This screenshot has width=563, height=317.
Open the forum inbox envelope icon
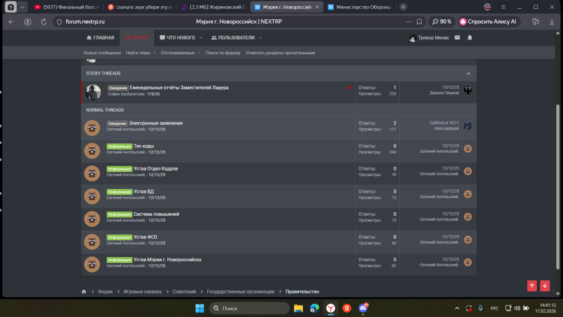pos(457,38)
